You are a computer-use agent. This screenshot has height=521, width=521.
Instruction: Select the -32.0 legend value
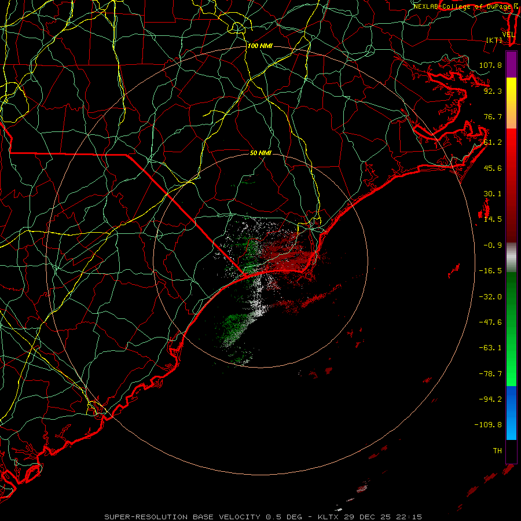[490, 297]
